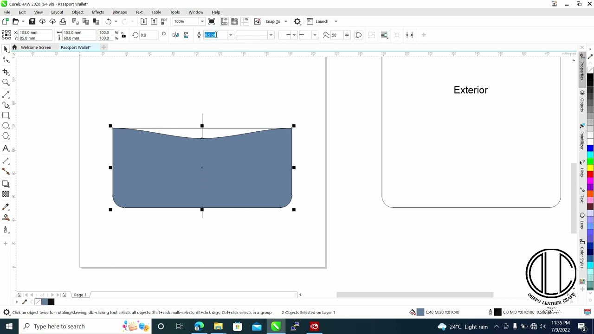Select the Color Eyedropper tool
The height and width of the screenshot is (334, 594).
coord(6,206)
